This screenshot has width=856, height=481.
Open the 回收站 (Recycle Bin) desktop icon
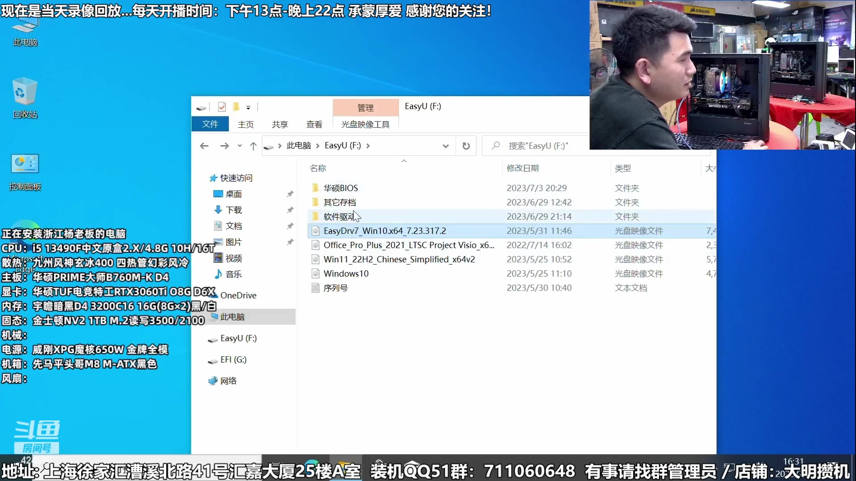tap(25, 96)
